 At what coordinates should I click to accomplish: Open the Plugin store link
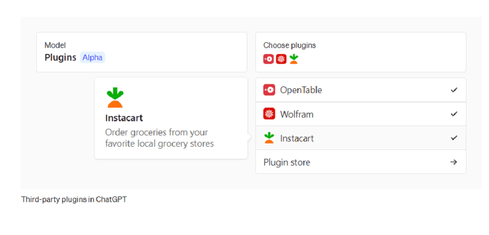361,162
